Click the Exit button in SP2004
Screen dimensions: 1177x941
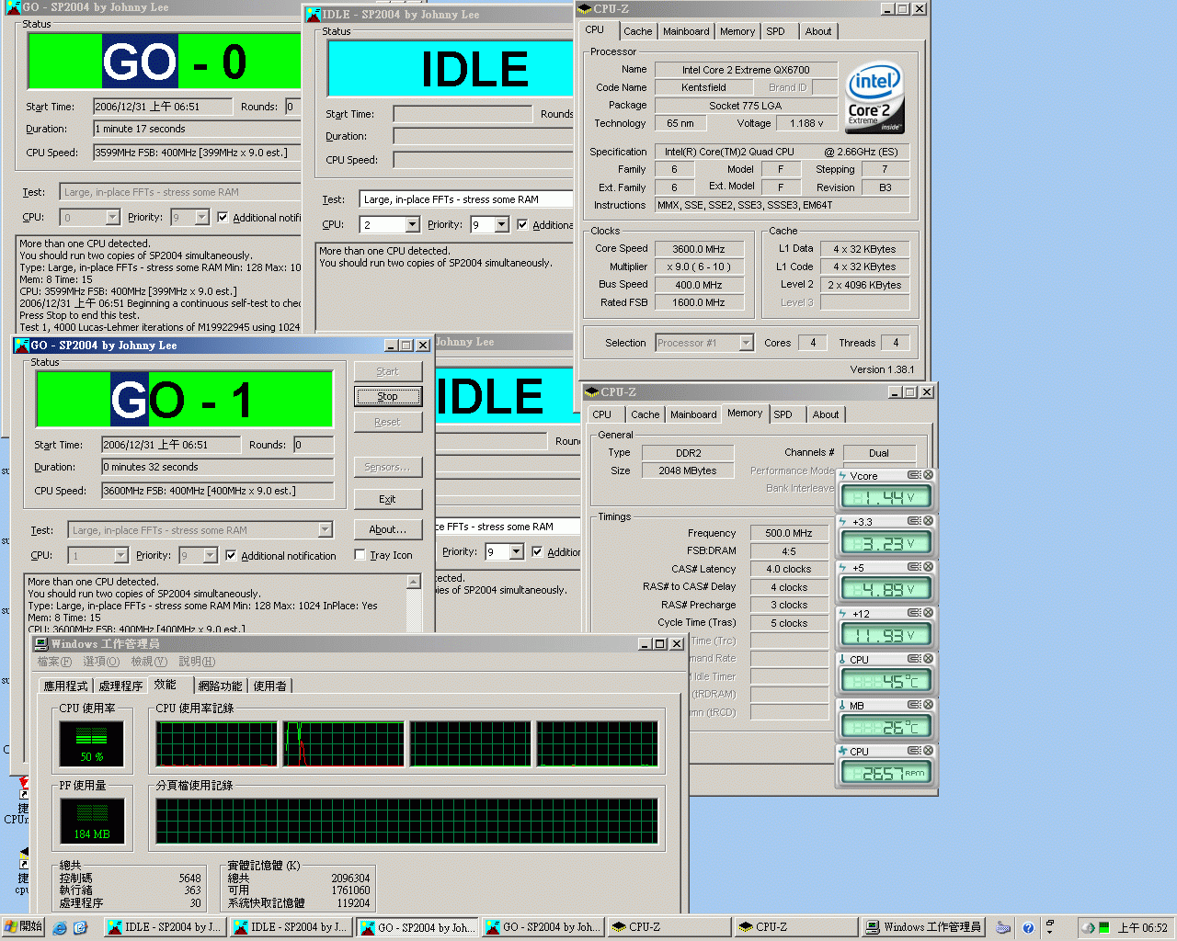pos(387,500)
